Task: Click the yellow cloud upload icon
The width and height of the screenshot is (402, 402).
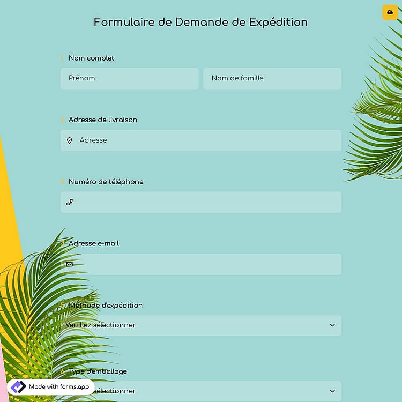Action: click(390, 12)
